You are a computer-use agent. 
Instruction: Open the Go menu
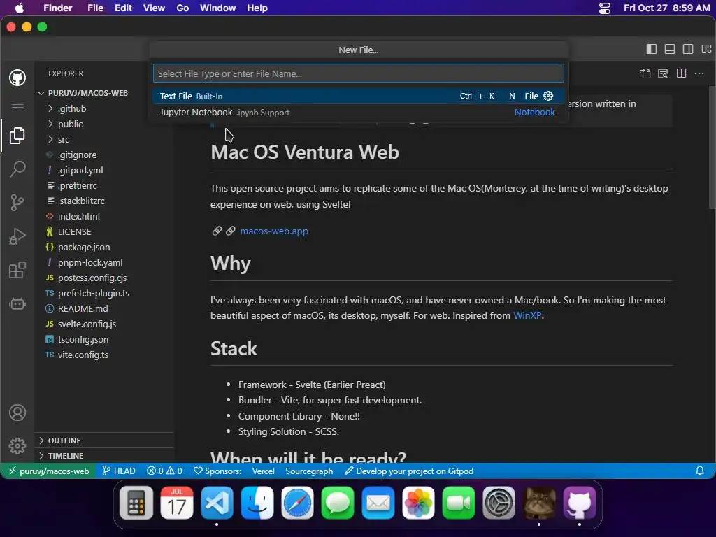point(182,8)
